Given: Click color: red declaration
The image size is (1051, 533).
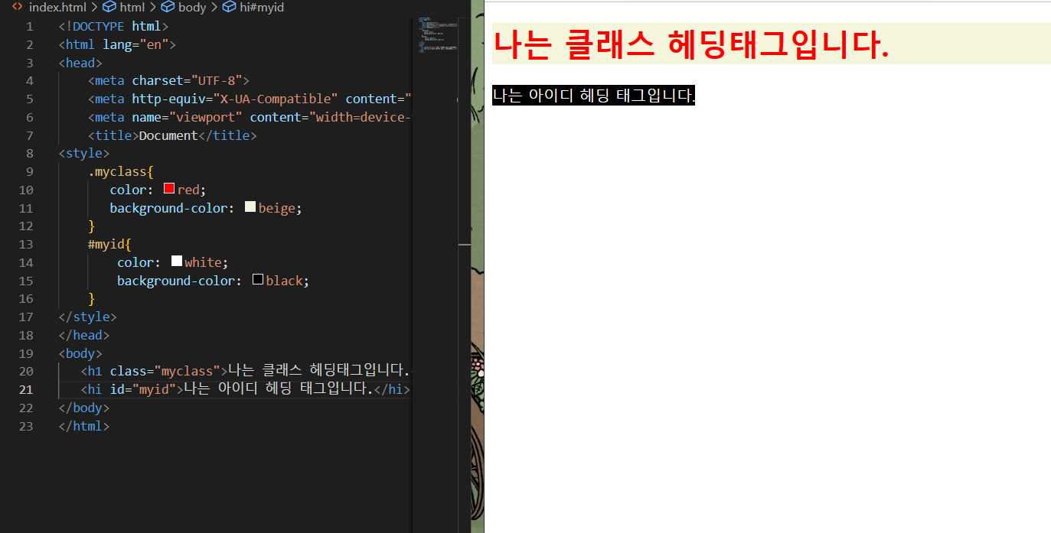Looking at the screenshot, I should [158, 190].
